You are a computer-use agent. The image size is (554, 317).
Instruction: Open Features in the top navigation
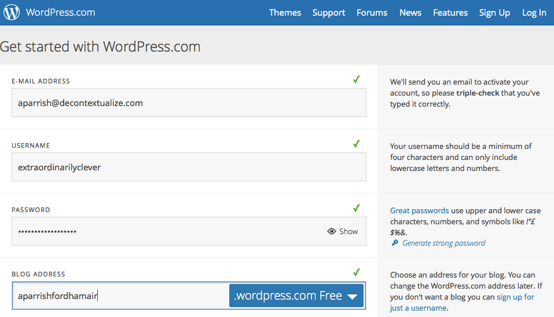click(x=450, y=13)
